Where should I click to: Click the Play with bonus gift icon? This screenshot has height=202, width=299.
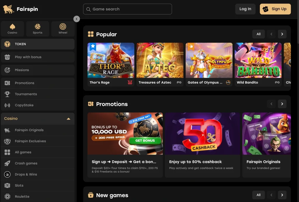pyautogui.click(x=7, y=57)
